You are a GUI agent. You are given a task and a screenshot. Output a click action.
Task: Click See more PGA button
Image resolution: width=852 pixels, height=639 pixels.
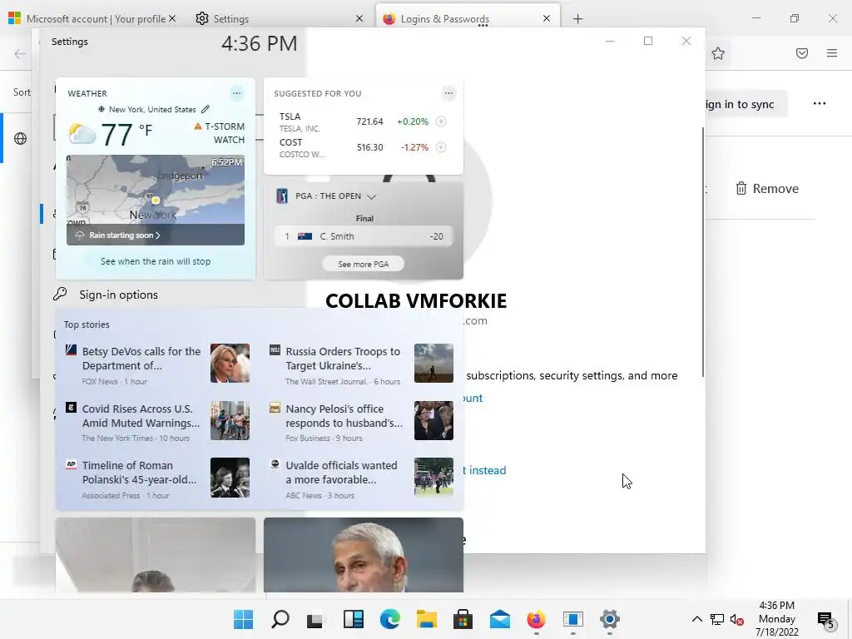pyautogui.click(x=363, y=264)
